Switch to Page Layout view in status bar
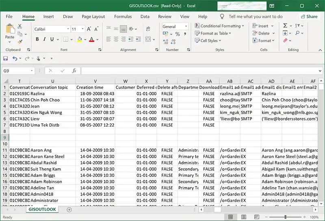This screenshot has height=221, width=325. point(243,217)
